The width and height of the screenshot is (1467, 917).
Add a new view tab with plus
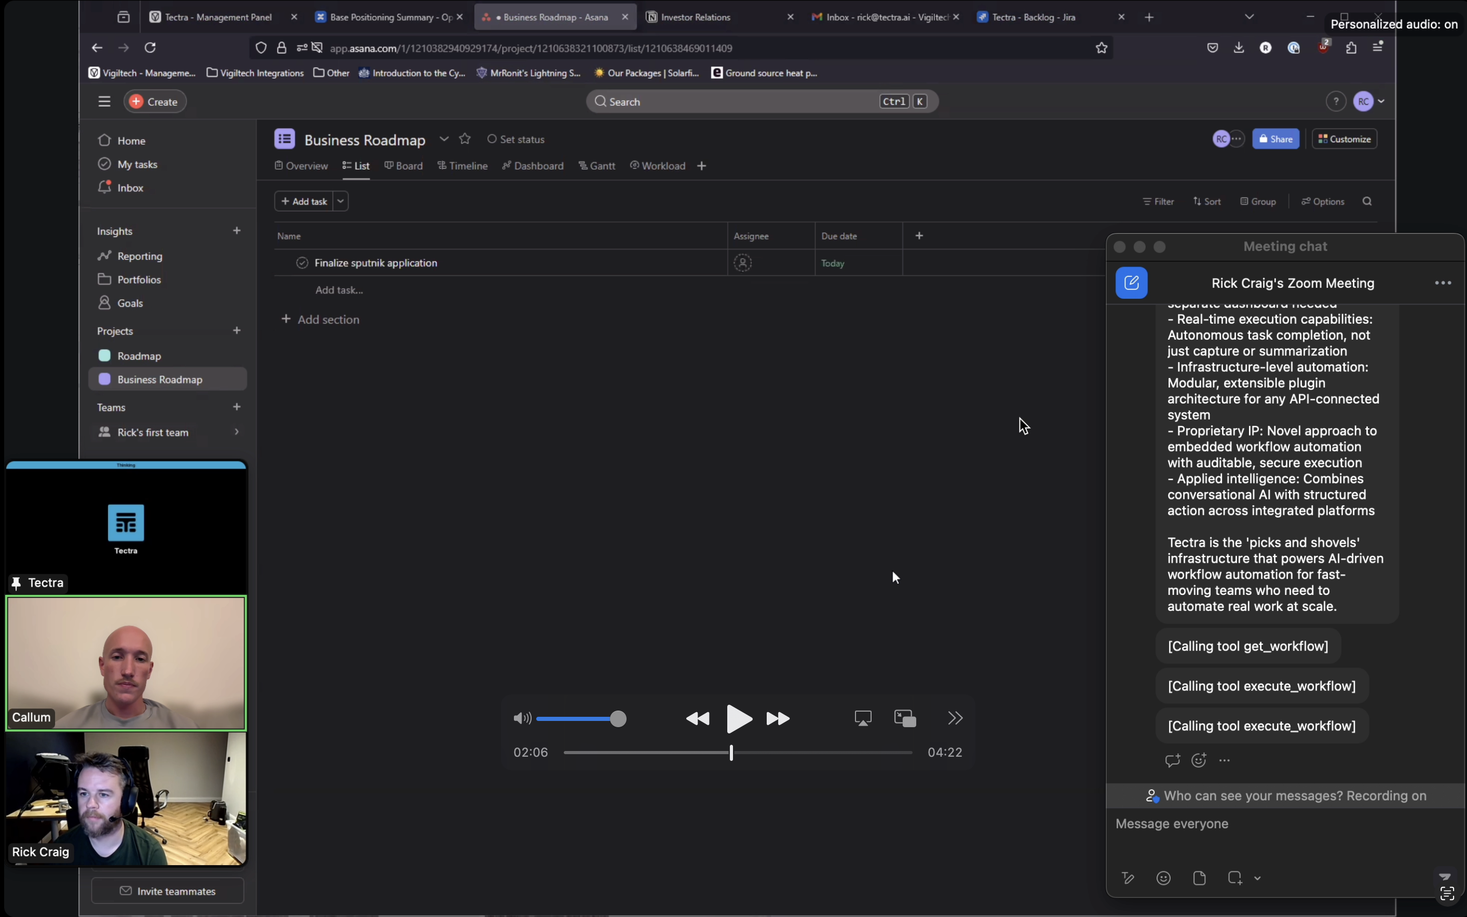click(702, 165)
